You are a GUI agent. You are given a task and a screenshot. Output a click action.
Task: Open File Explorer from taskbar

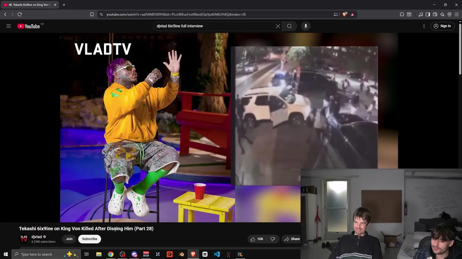pos(99,254)
